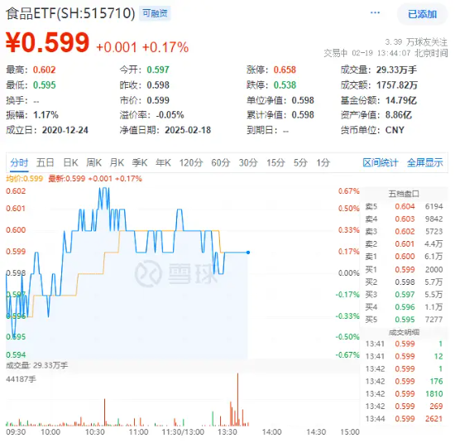Switch to the 120分 chart

[x=190, y=162]
